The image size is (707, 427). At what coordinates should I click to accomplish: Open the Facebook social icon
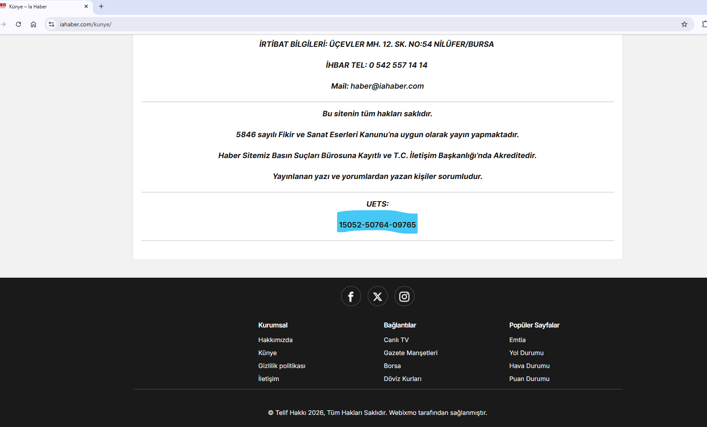[x=351, y=297]
